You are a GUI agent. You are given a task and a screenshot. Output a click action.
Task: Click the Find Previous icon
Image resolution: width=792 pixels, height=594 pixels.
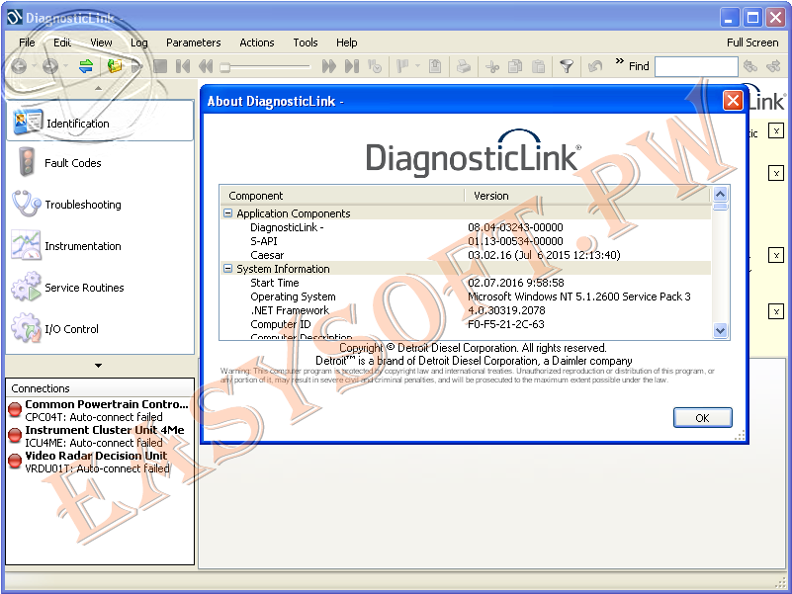750,66
